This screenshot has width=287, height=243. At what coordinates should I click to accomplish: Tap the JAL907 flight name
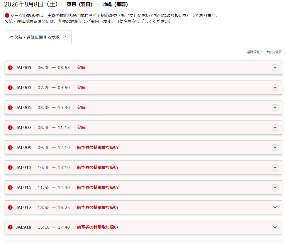tap(23, 128)
